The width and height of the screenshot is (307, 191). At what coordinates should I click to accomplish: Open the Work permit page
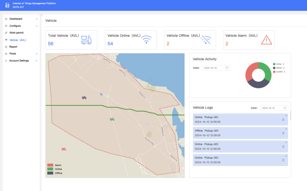pos(16,33)
